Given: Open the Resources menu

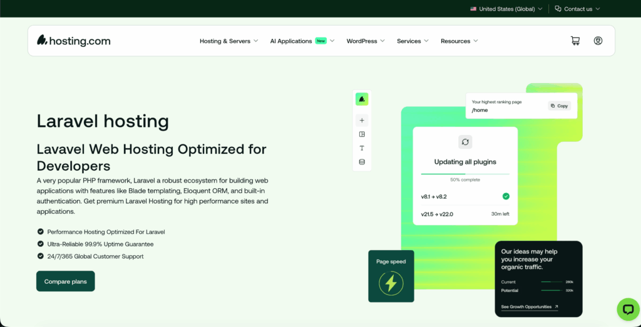Looking at the screenshot, I should click(x=459, y=41).
